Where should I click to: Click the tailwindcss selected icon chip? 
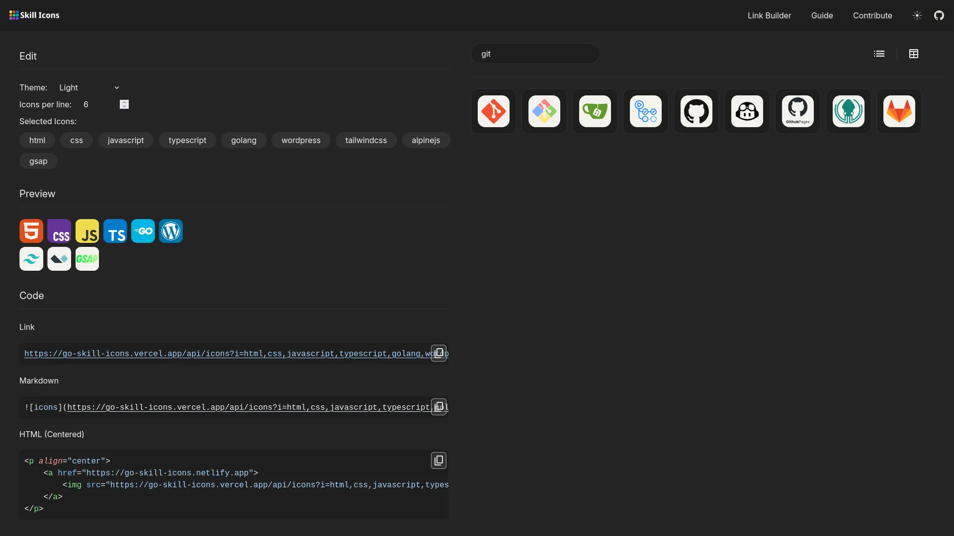366,140
